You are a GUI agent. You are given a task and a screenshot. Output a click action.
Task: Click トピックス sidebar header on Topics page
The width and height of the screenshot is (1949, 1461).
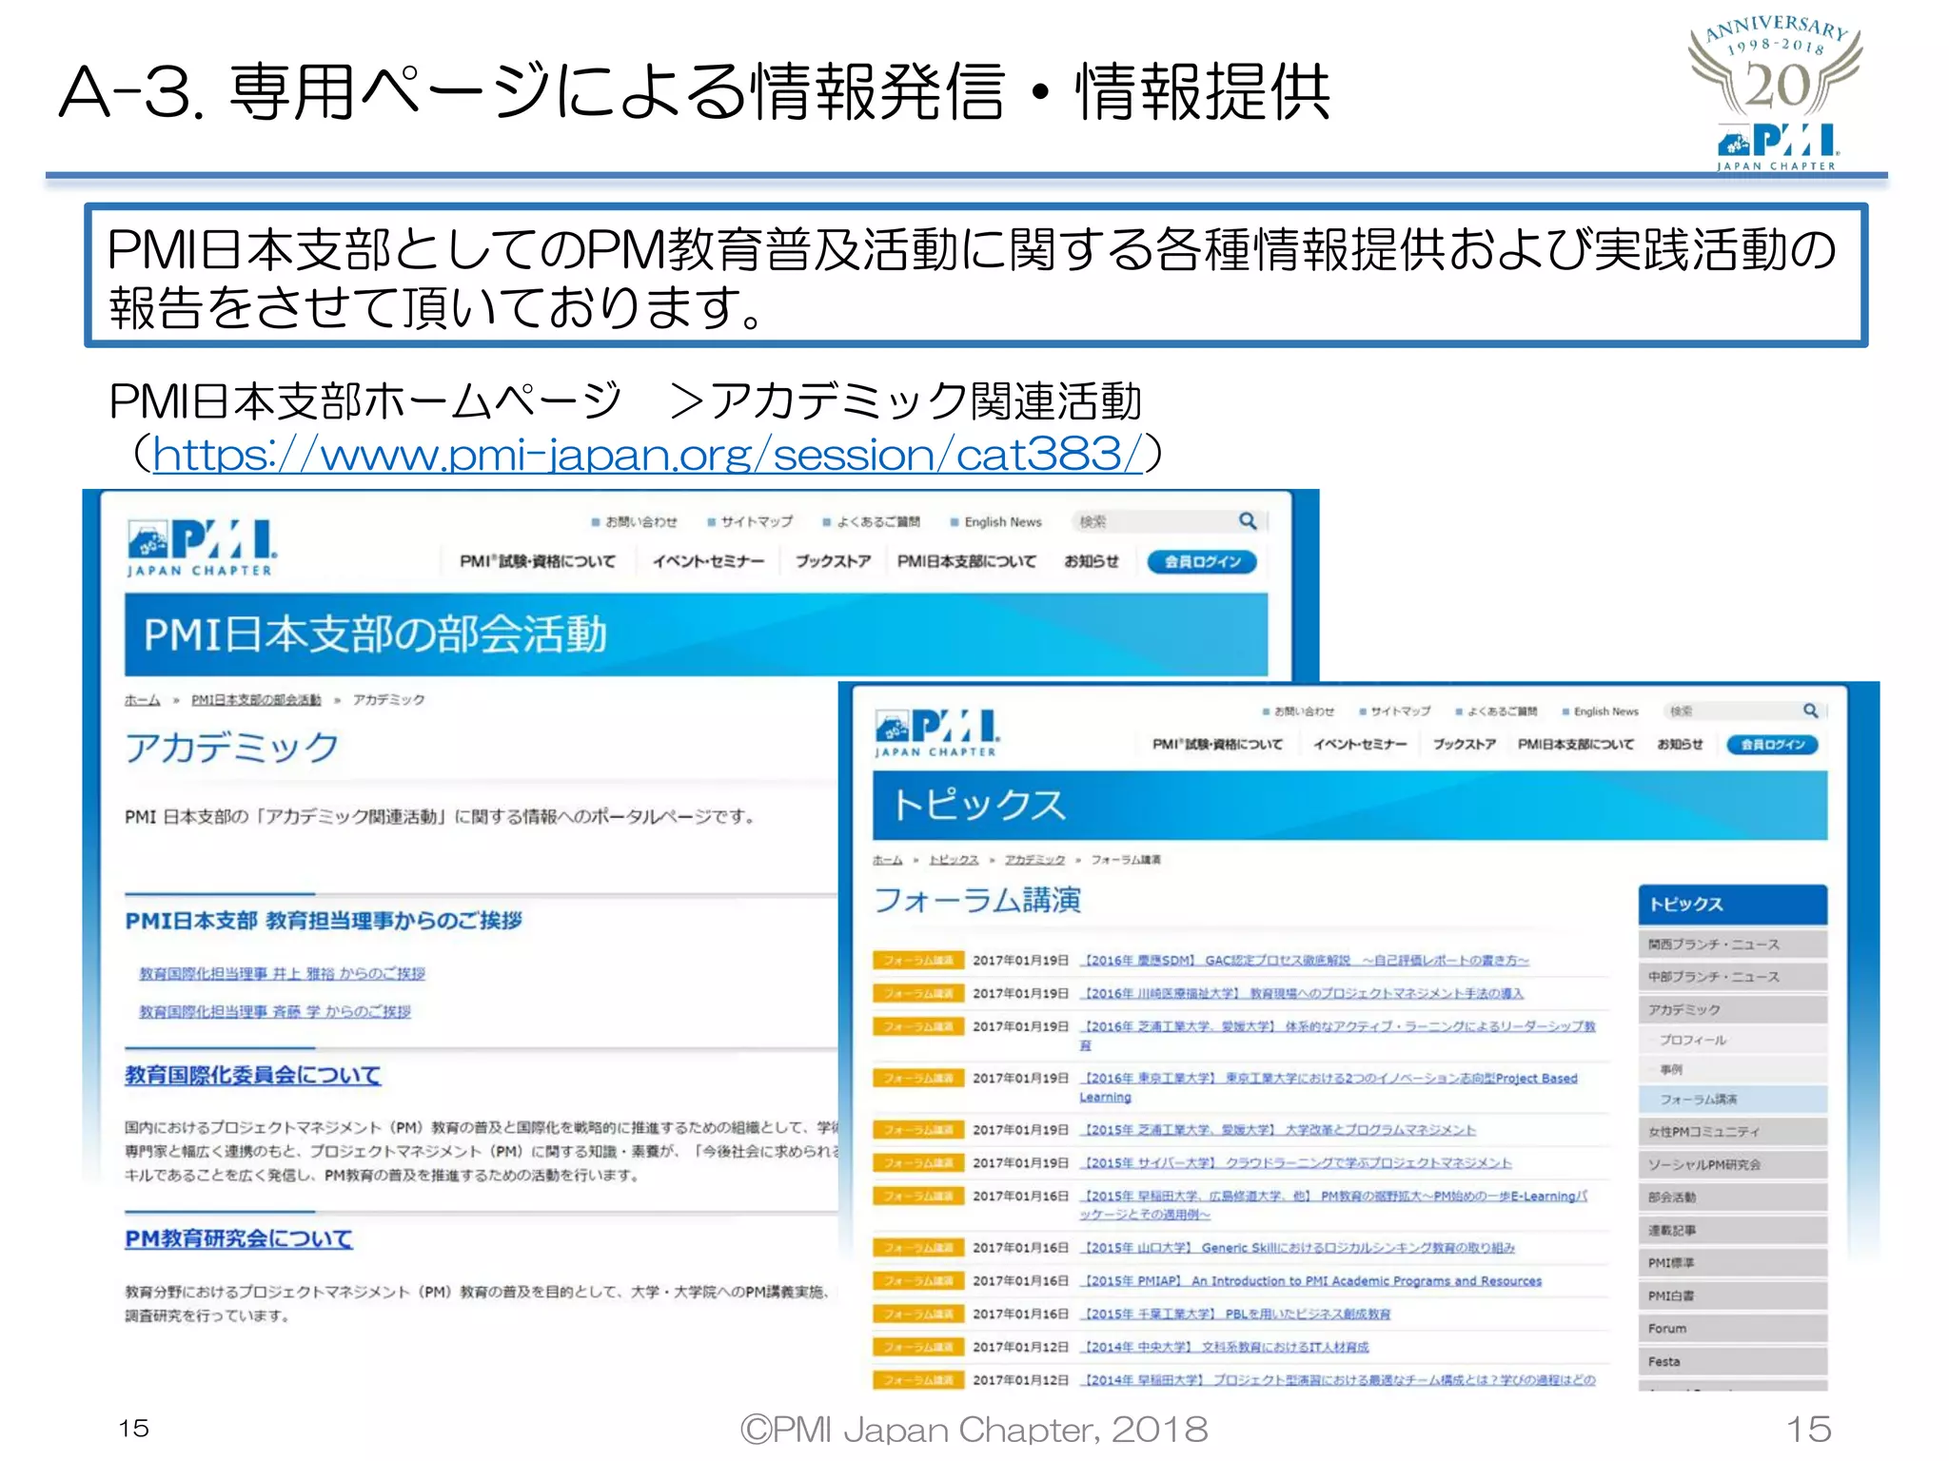coord(1732,905)
